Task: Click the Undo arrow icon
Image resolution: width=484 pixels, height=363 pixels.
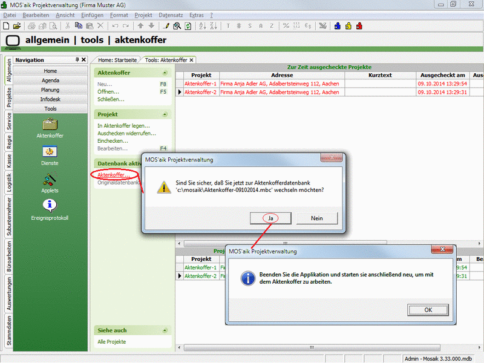Action: pyautogui.click(x=115, y=26)
